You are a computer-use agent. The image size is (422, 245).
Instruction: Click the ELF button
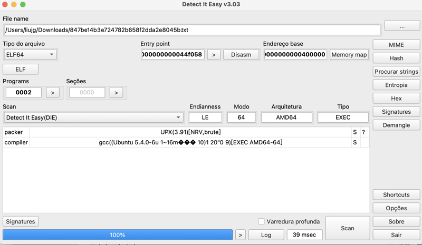tap(21, 70)
